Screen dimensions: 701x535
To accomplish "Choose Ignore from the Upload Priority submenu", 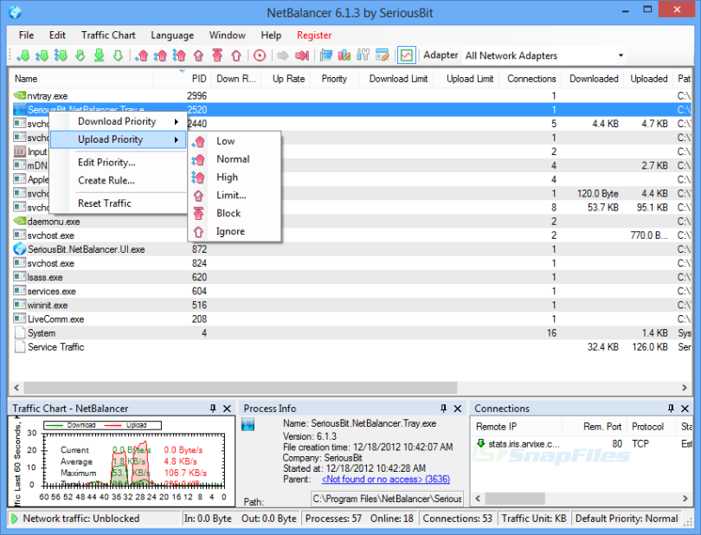I will pyautogui.click(x=229, y=231).
